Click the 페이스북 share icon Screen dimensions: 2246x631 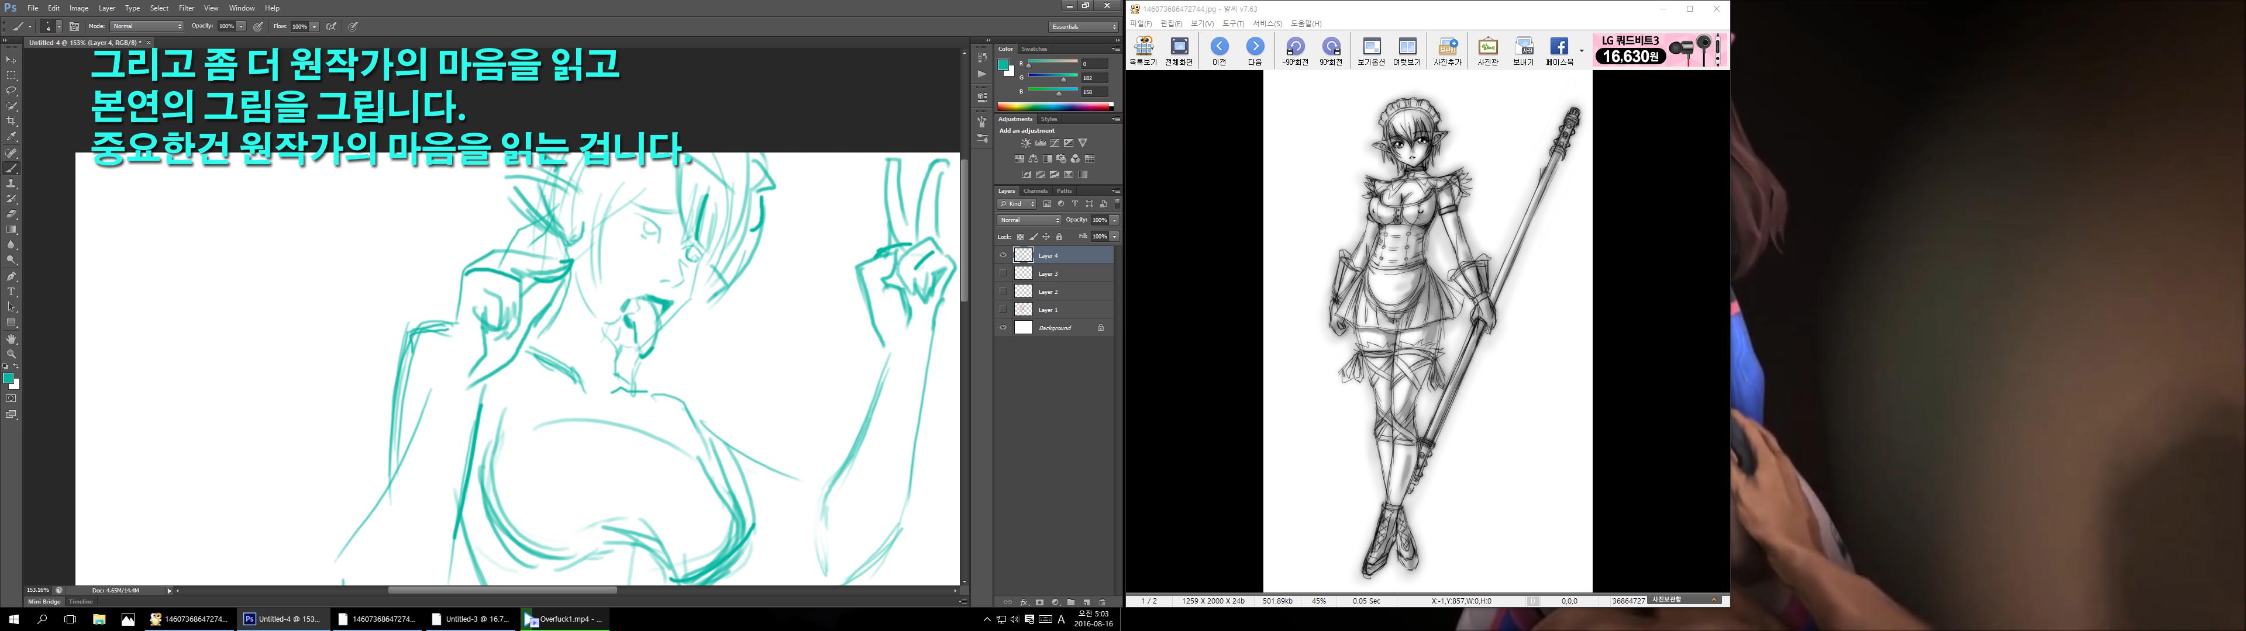pyautogui.click(x=1559, y=51)
